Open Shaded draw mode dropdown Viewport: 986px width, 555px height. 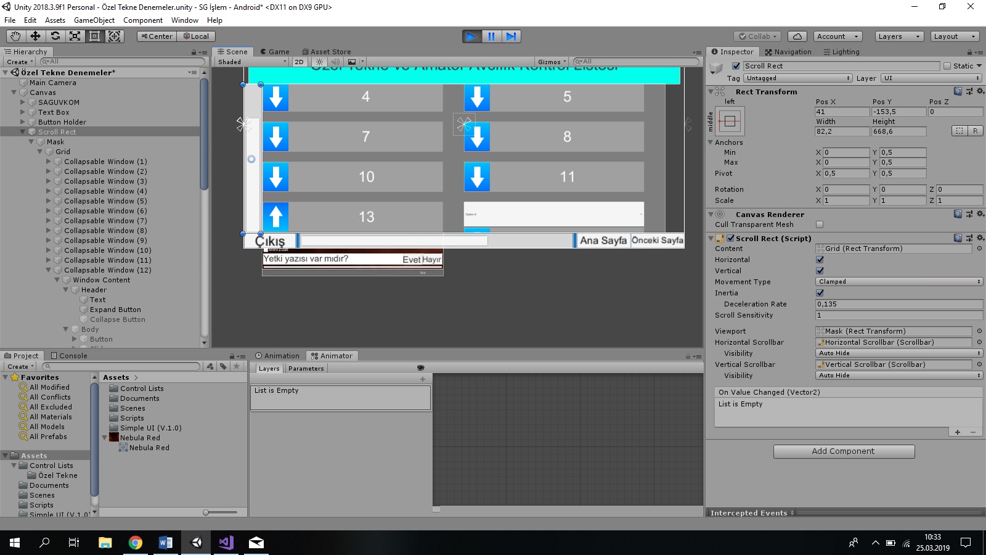point(252,62)
